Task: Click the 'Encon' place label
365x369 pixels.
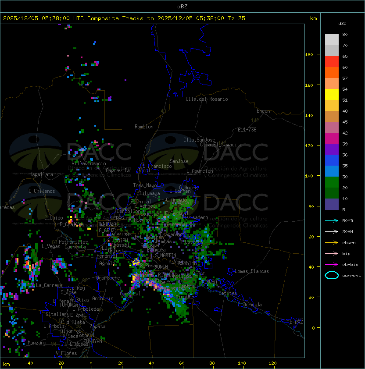Action: point(263,111)
